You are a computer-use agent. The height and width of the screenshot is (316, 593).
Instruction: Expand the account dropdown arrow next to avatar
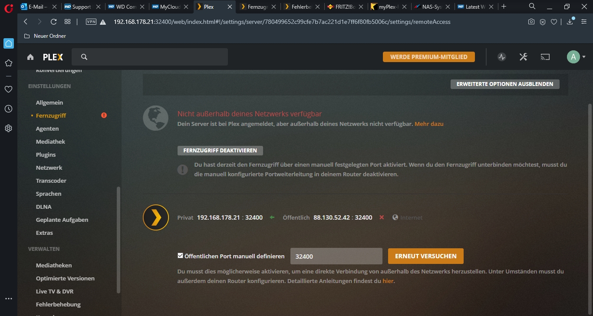584,57
